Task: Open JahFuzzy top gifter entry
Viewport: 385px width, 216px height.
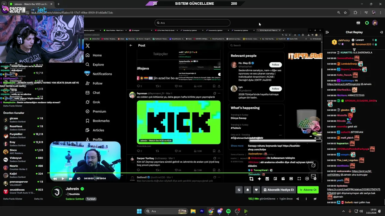Action: pos(340,42)
